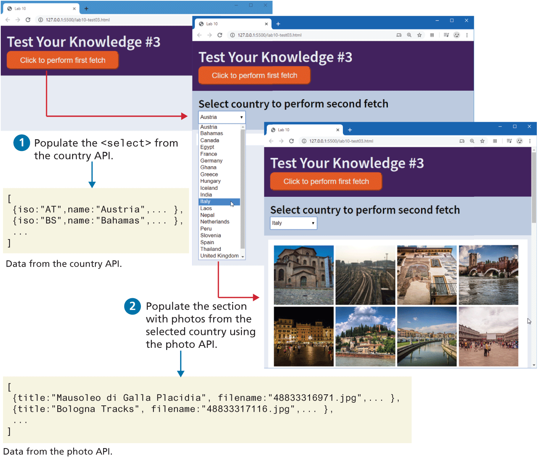Select United Kingdom in the country list
Viewport: 538px width, 458px height.
tap(219, 256)
